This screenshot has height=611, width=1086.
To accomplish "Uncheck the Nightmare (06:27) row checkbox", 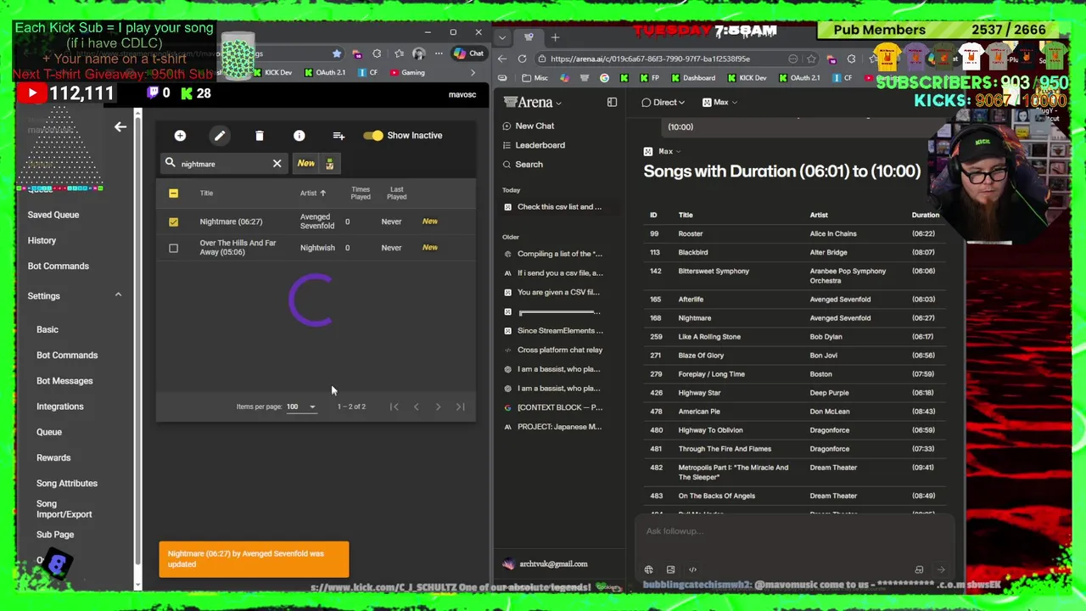I will coord(173,221).
